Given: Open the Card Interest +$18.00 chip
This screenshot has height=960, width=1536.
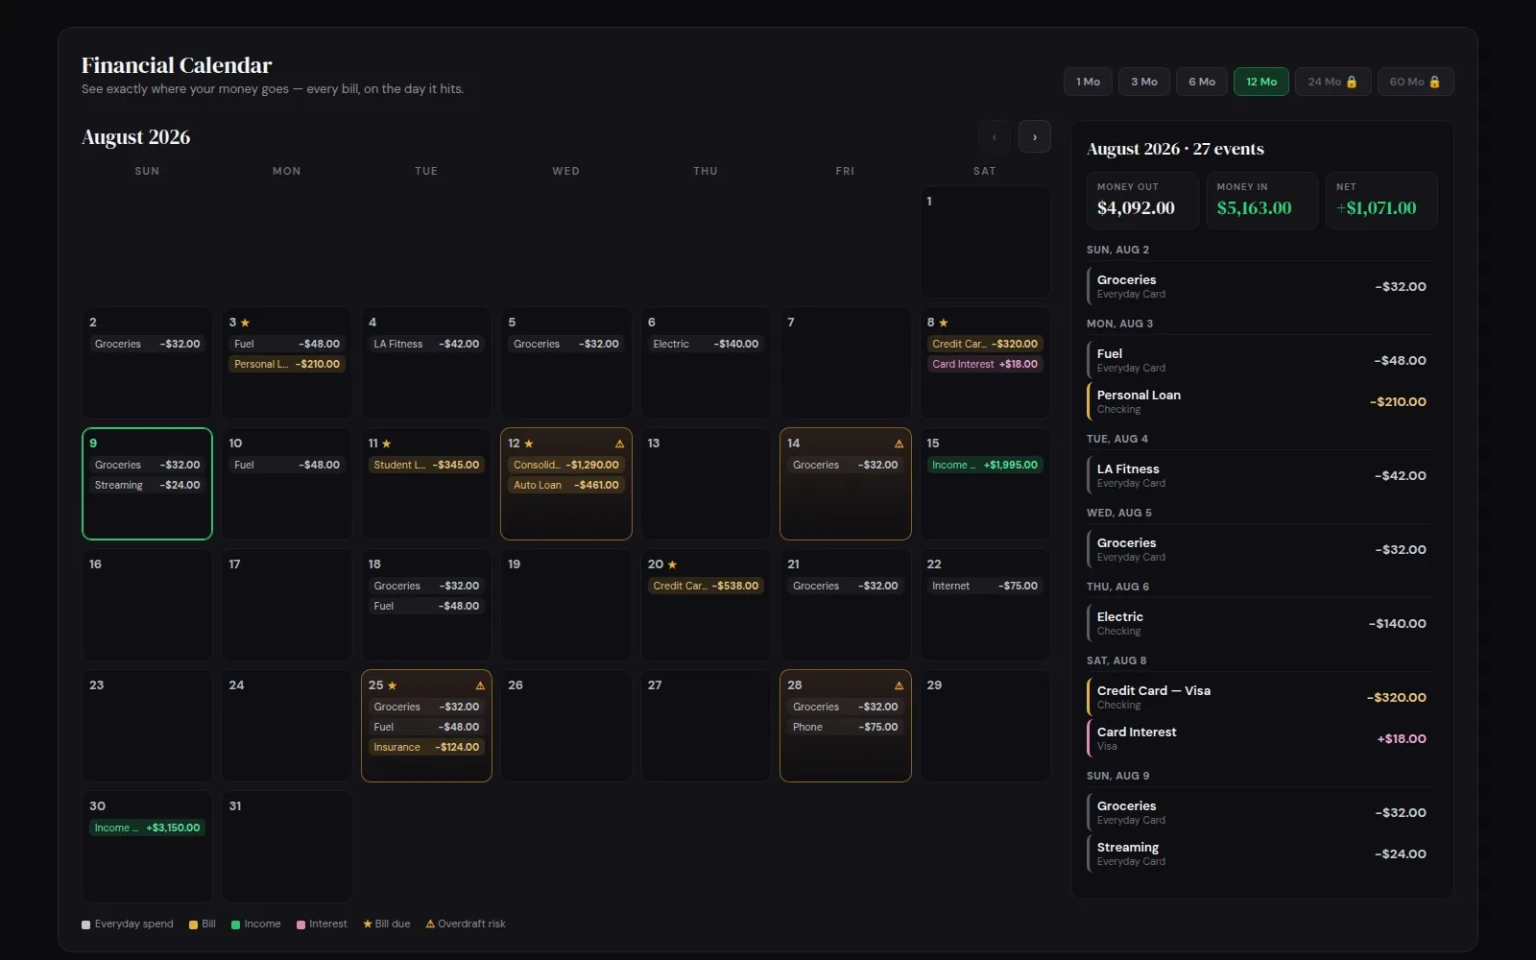Looking at the screenshot, I should (x=985, y=364).
